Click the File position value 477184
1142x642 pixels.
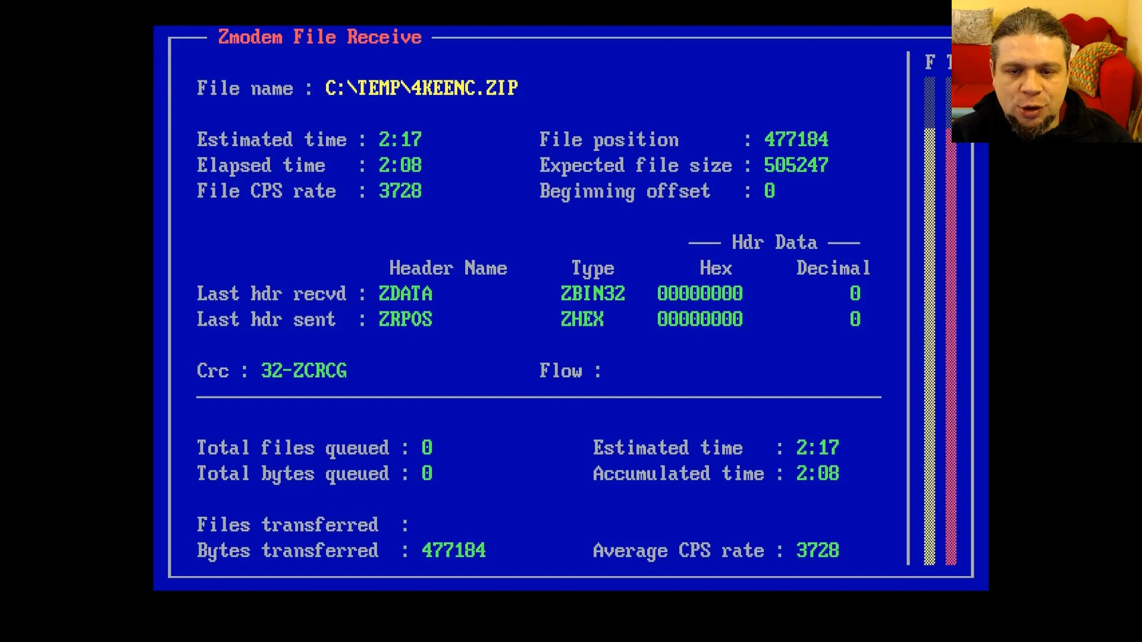[x=796, y=140]
